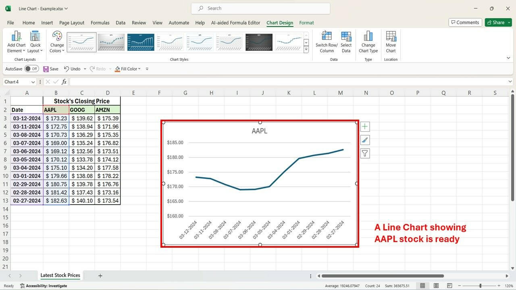The width and height of the screenshot is (516, 290).
Task: Open file name dropdown in title bar
Action: (66, 8)
